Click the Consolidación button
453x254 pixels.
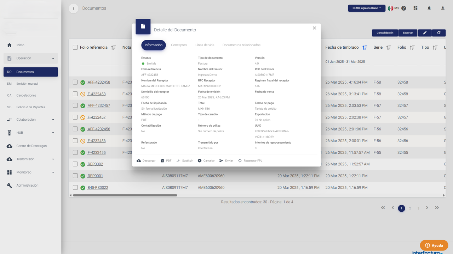point(385,32)
